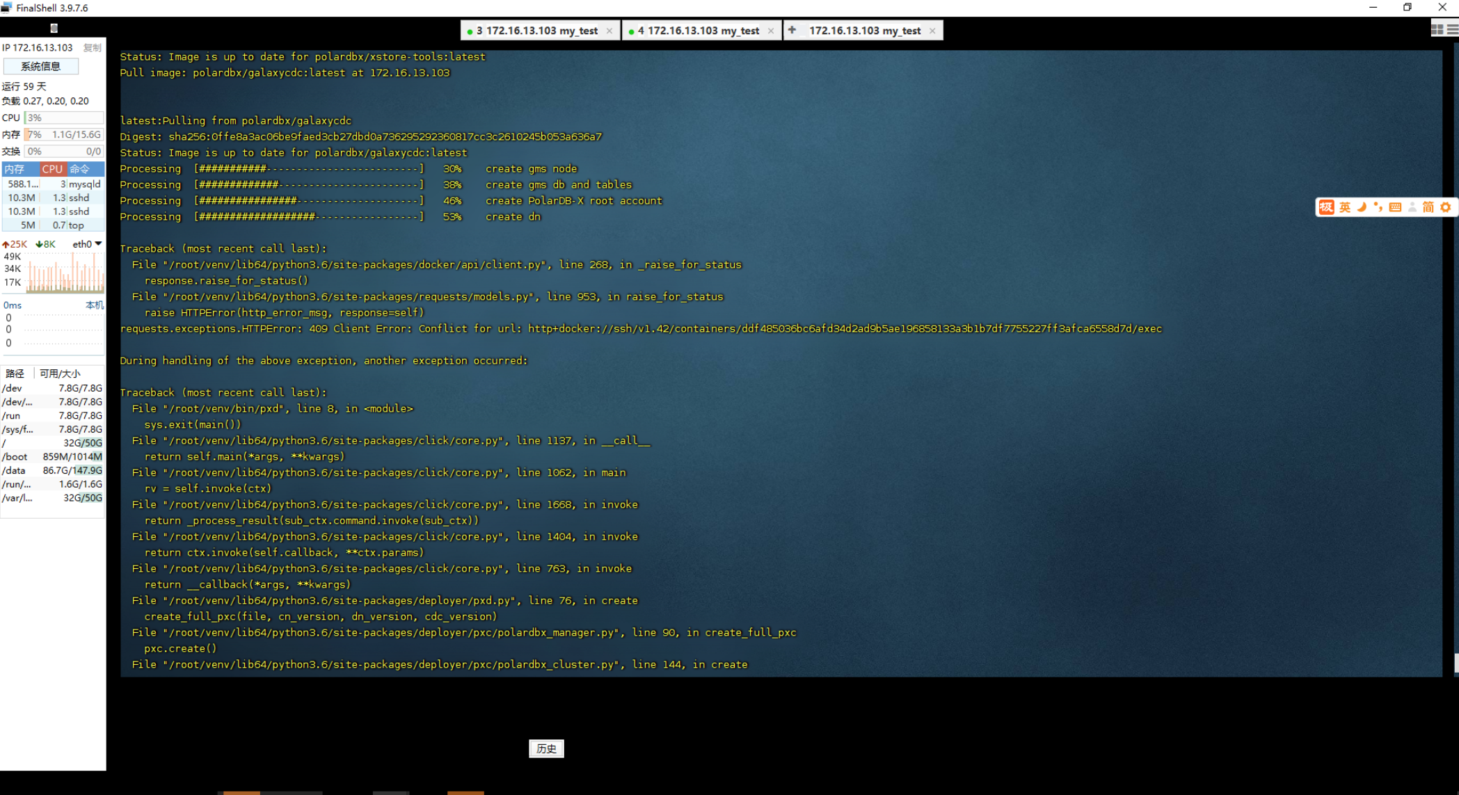Click the download rate 8K indicator
1459x795 pixels.
(46, 244)
